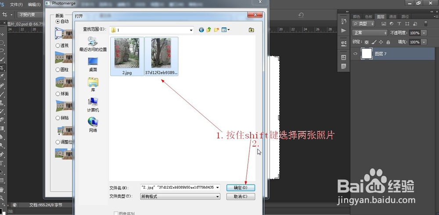Select the Gradient tool
Viewport: 439px width, 215px height.
click(x=2, y=128)
